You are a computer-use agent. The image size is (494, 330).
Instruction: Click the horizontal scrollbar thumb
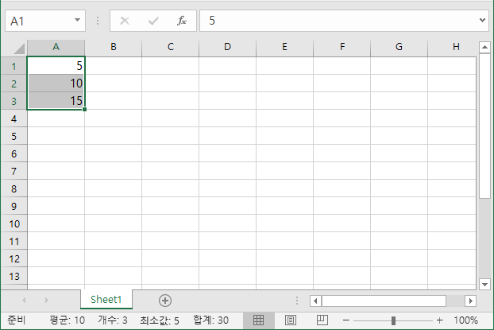[x=384, y=301]
